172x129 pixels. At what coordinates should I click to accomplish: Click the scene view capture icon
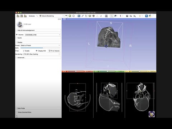click(x=131, y=16)
